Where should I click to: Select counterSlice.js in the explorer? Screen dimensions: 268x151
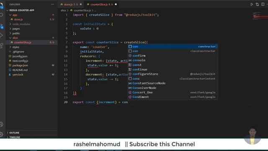click(x=32, y=42)
